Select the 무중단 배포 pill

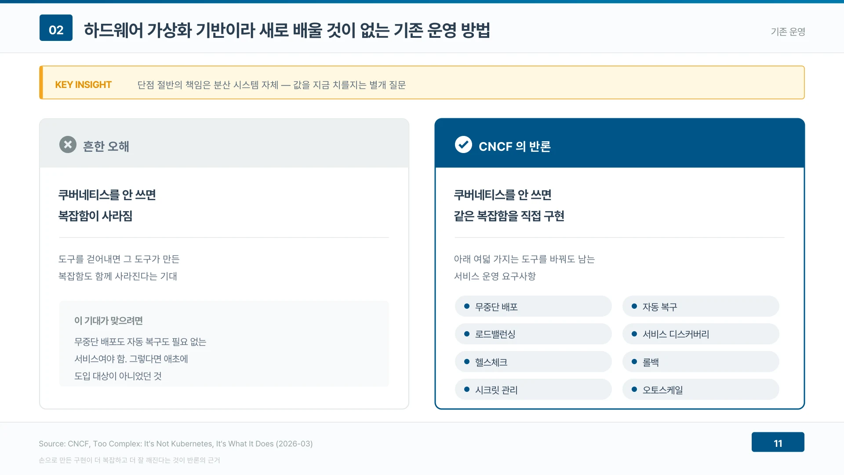tap(533, 307)
